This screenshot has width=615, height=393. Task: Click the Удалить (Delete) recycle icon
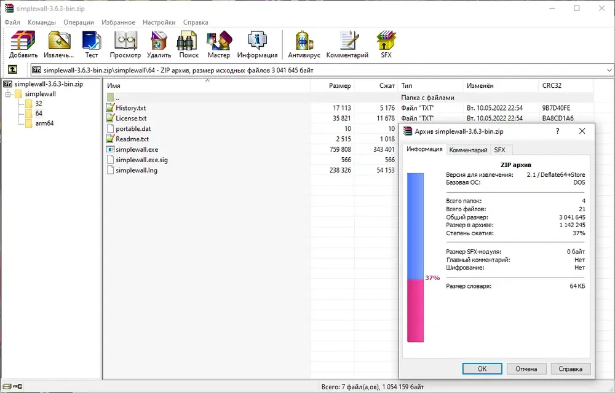tap(159, 45)
